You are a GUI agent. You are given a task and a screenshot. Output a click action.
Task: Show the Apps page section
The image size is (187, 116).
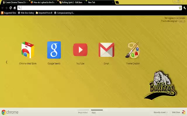(x=93, y=112)
